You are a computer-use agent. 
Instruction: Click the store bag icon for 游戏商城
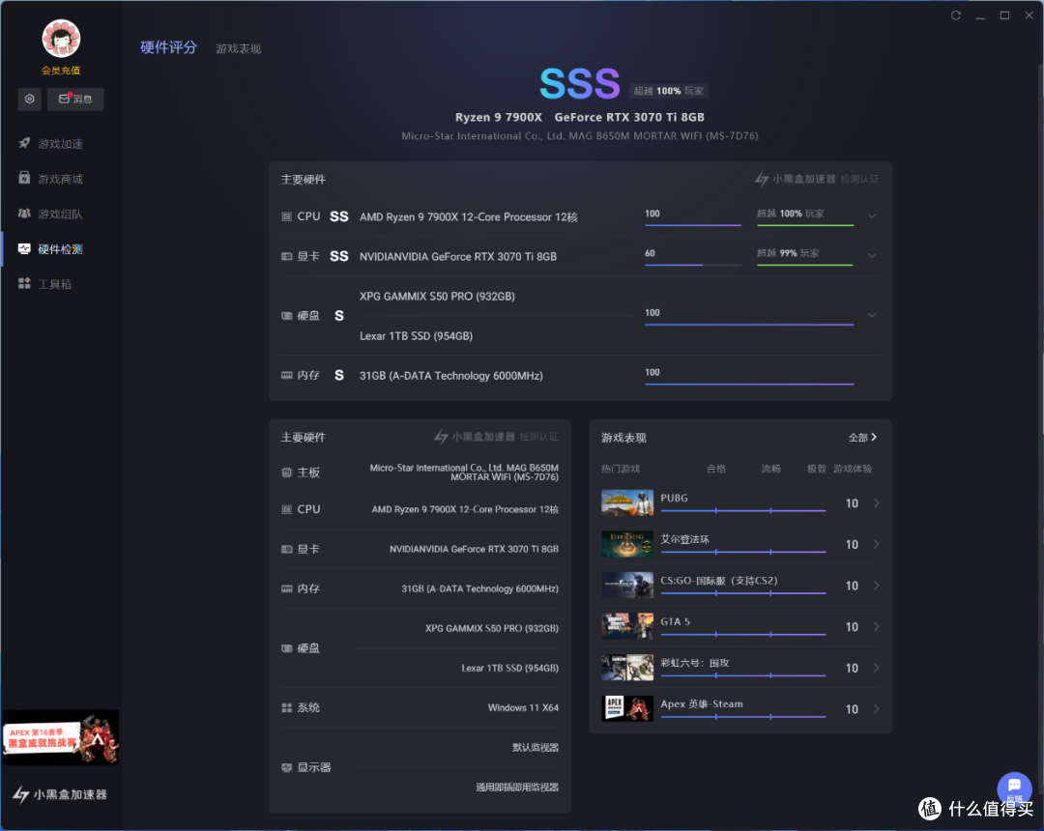pyautogui.click(x=24, y=178)
